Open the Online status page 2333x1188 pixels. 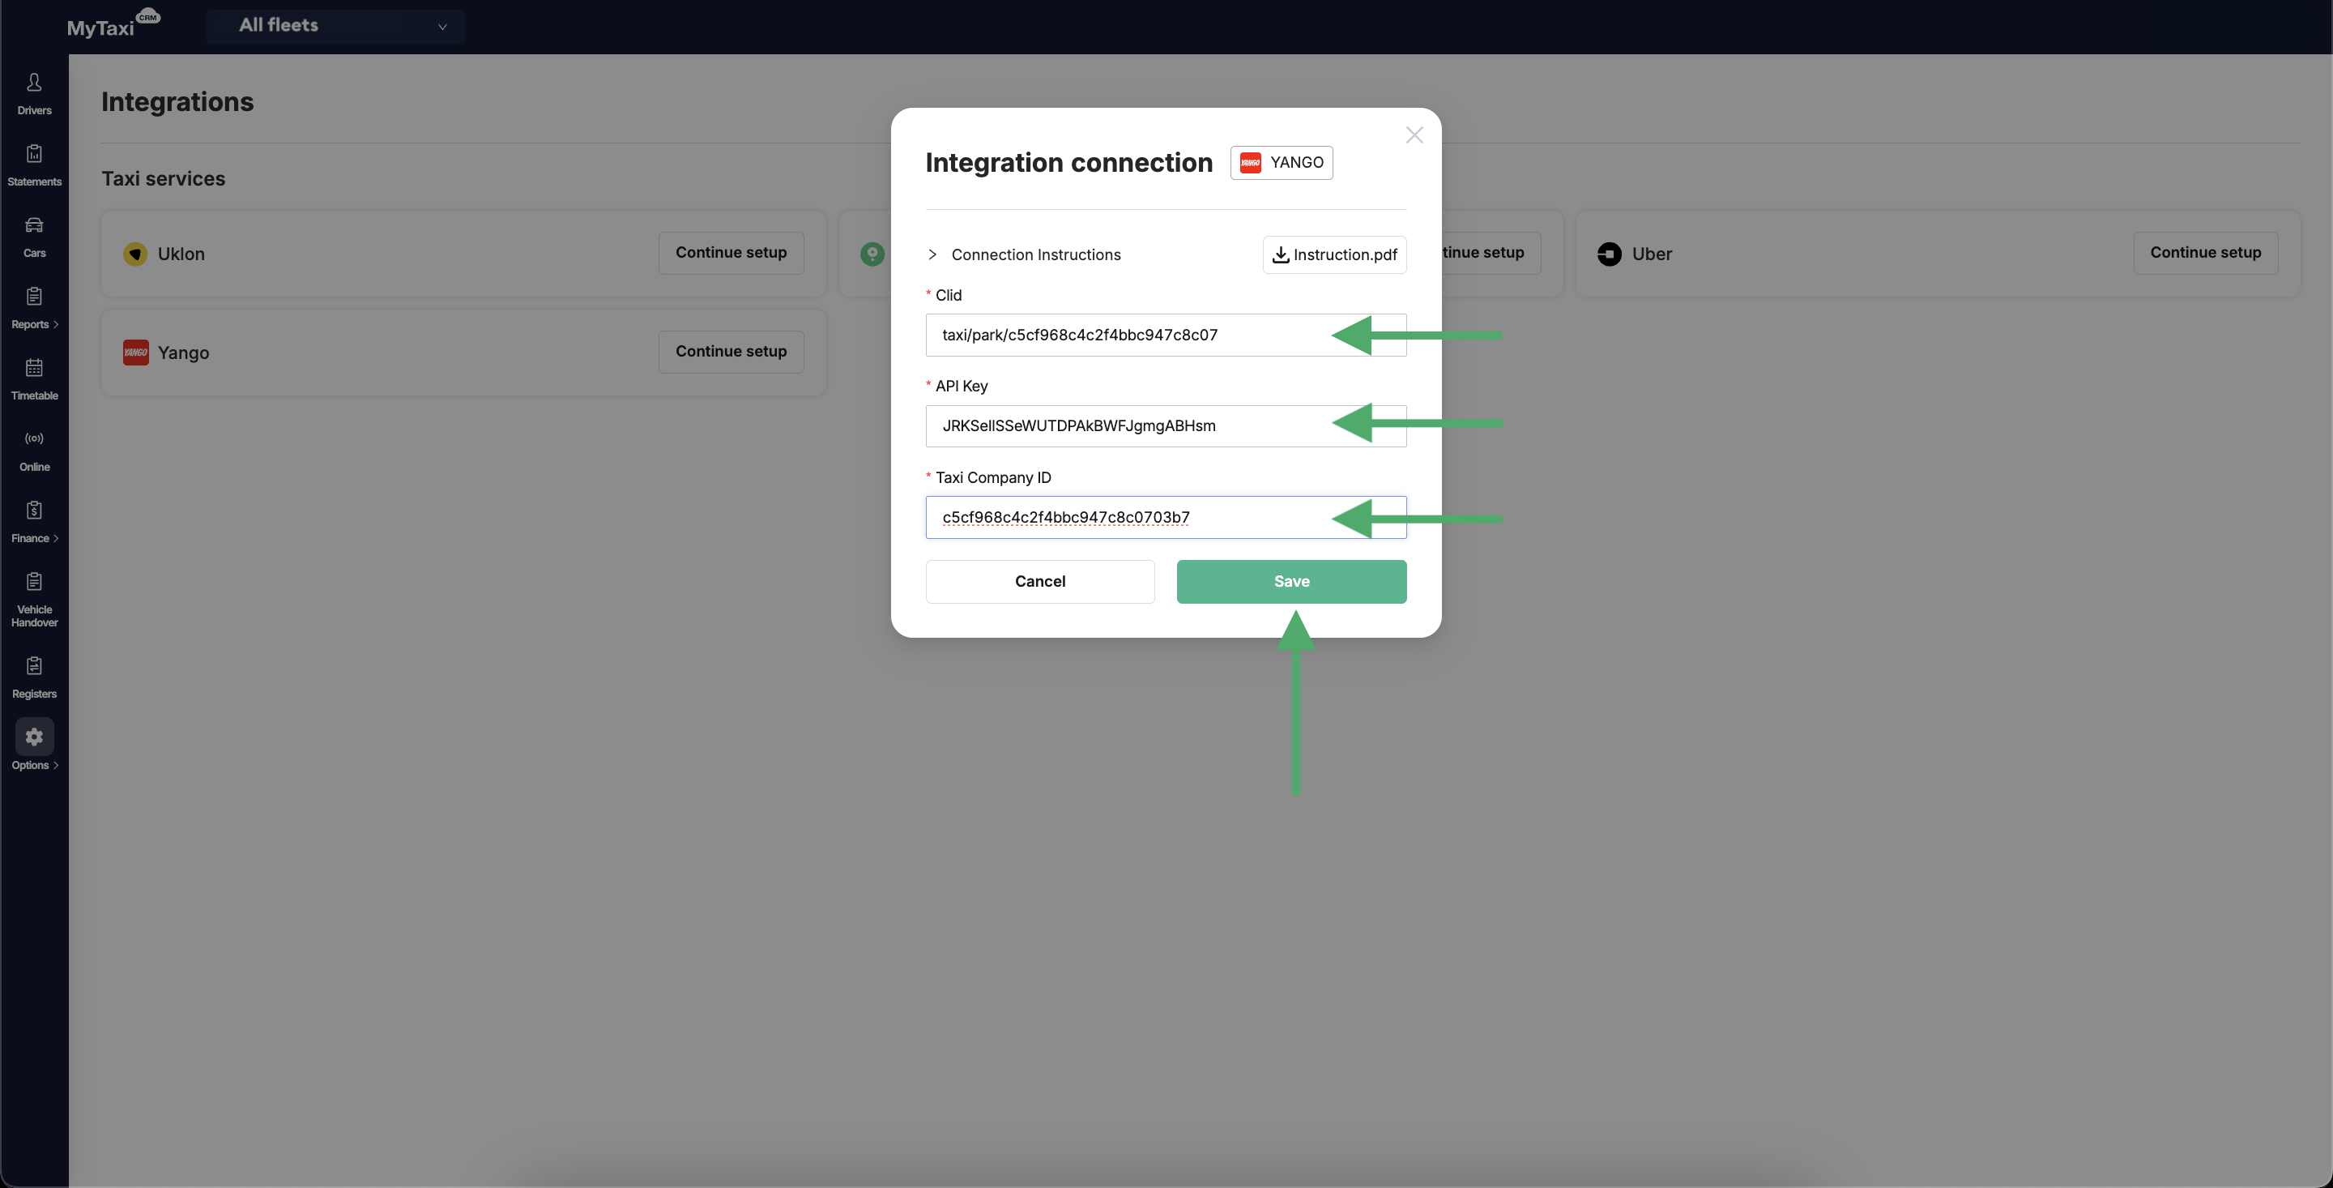pos(34,451)
